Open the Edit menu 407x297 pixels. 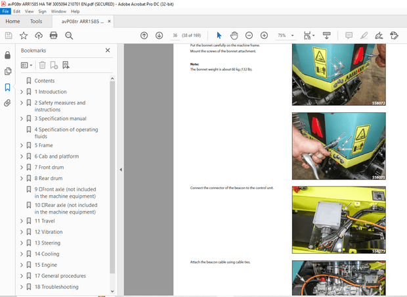click(x=17, y=11)
